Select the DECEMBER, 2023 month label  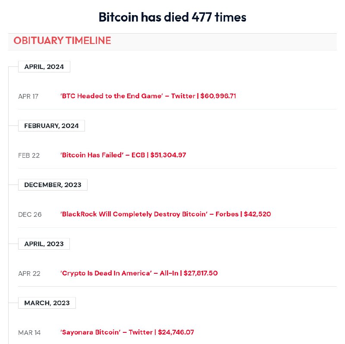(53, 185)
